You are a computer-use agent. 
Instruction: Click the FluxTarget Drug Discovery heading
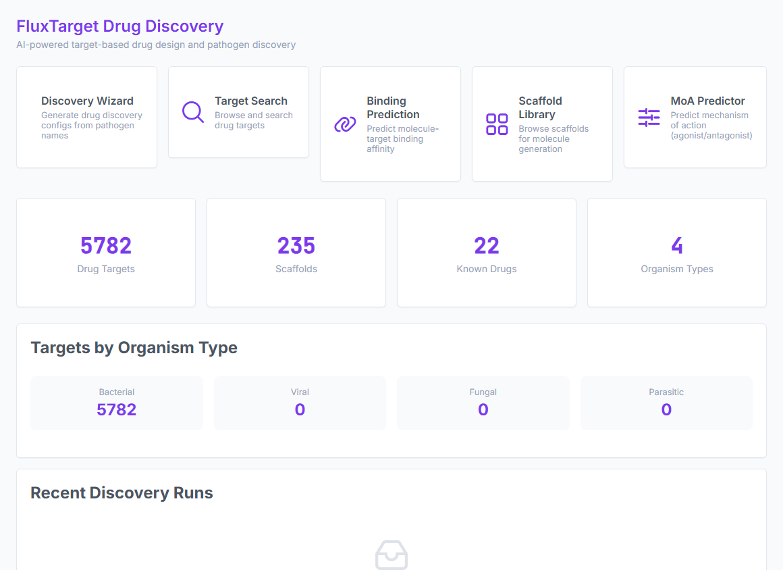click(x=120, y=26)
